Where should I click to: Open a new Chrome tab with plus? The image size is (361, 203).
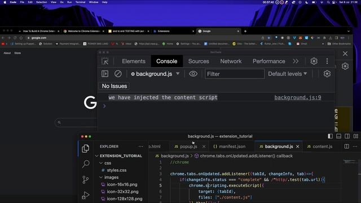point(245,31)
